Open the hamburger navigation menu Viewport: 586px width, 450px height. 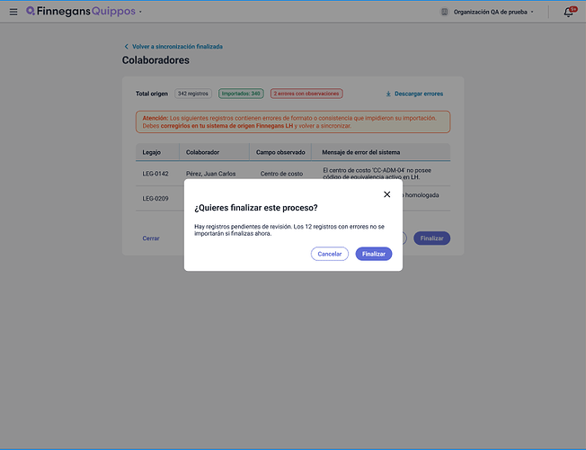(x=13, y=12)
